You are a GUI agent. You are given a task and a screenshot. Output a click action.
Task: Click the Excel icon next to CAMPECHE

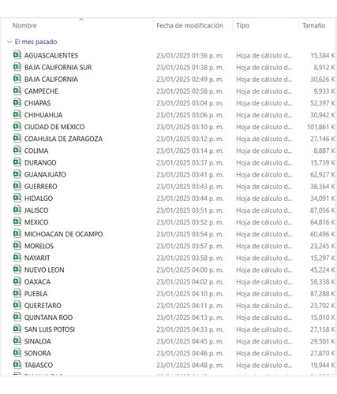coord(17,91)
